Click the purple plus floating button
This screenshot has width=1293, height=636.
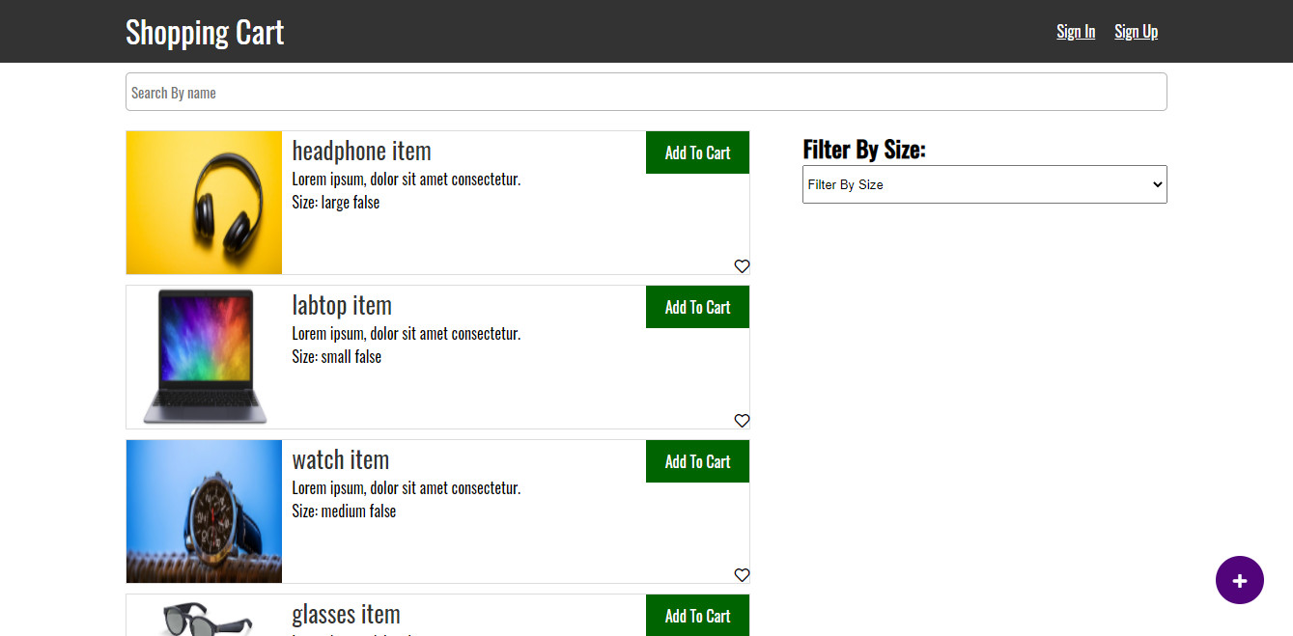tap(1239, 580)
